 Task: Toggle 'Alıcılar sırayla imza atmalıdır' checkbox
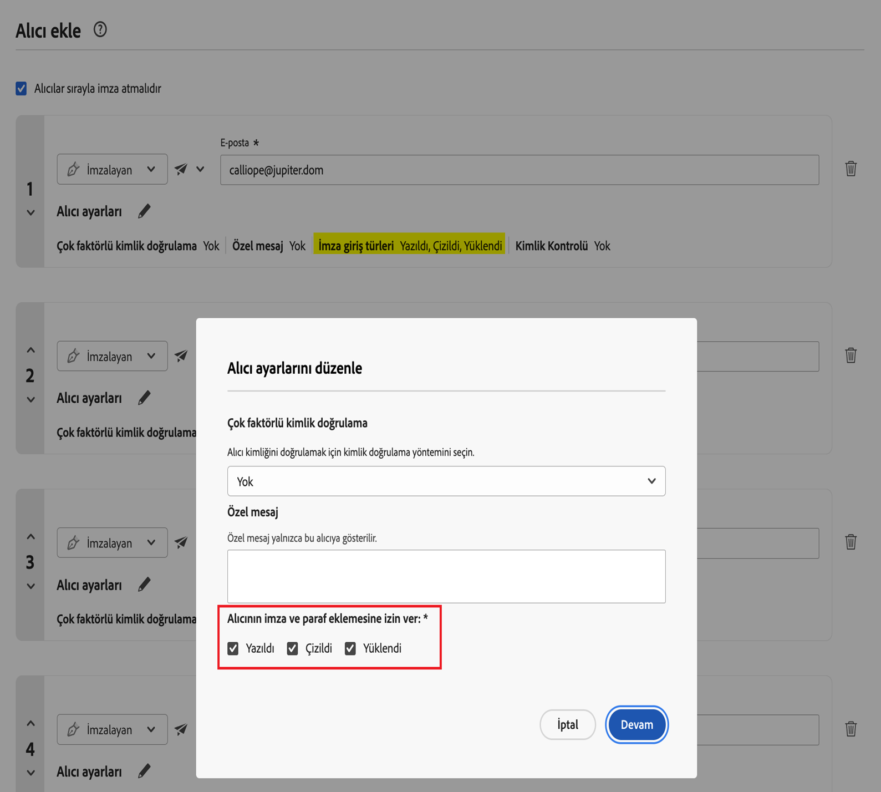pos(22,89)
